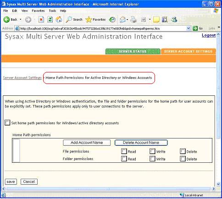Viewport: 222px width, 199px height.
Task: Check File permissions Write checkbox
Action: pos(152,151)
